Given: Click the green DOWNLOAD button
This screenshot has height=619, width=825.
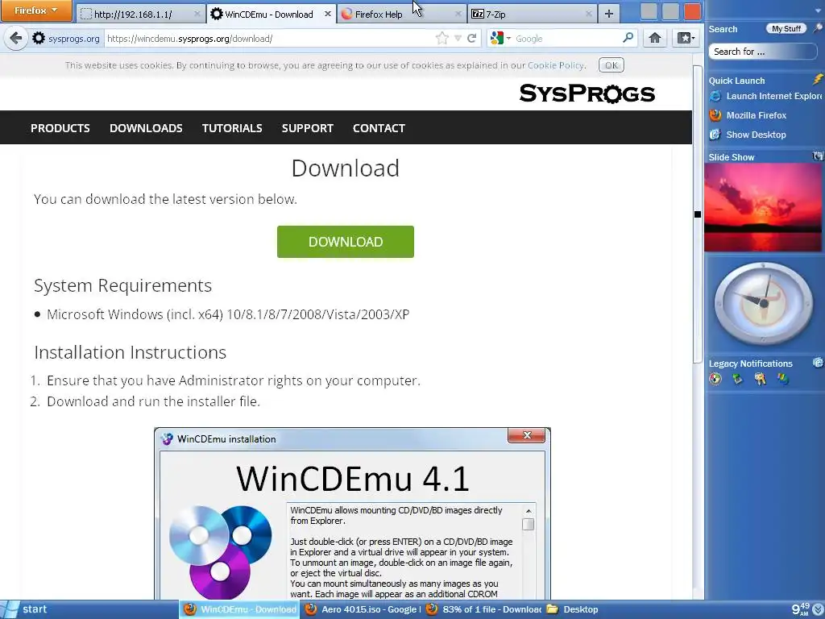Looking at the screenshot, I should point(346,242).
